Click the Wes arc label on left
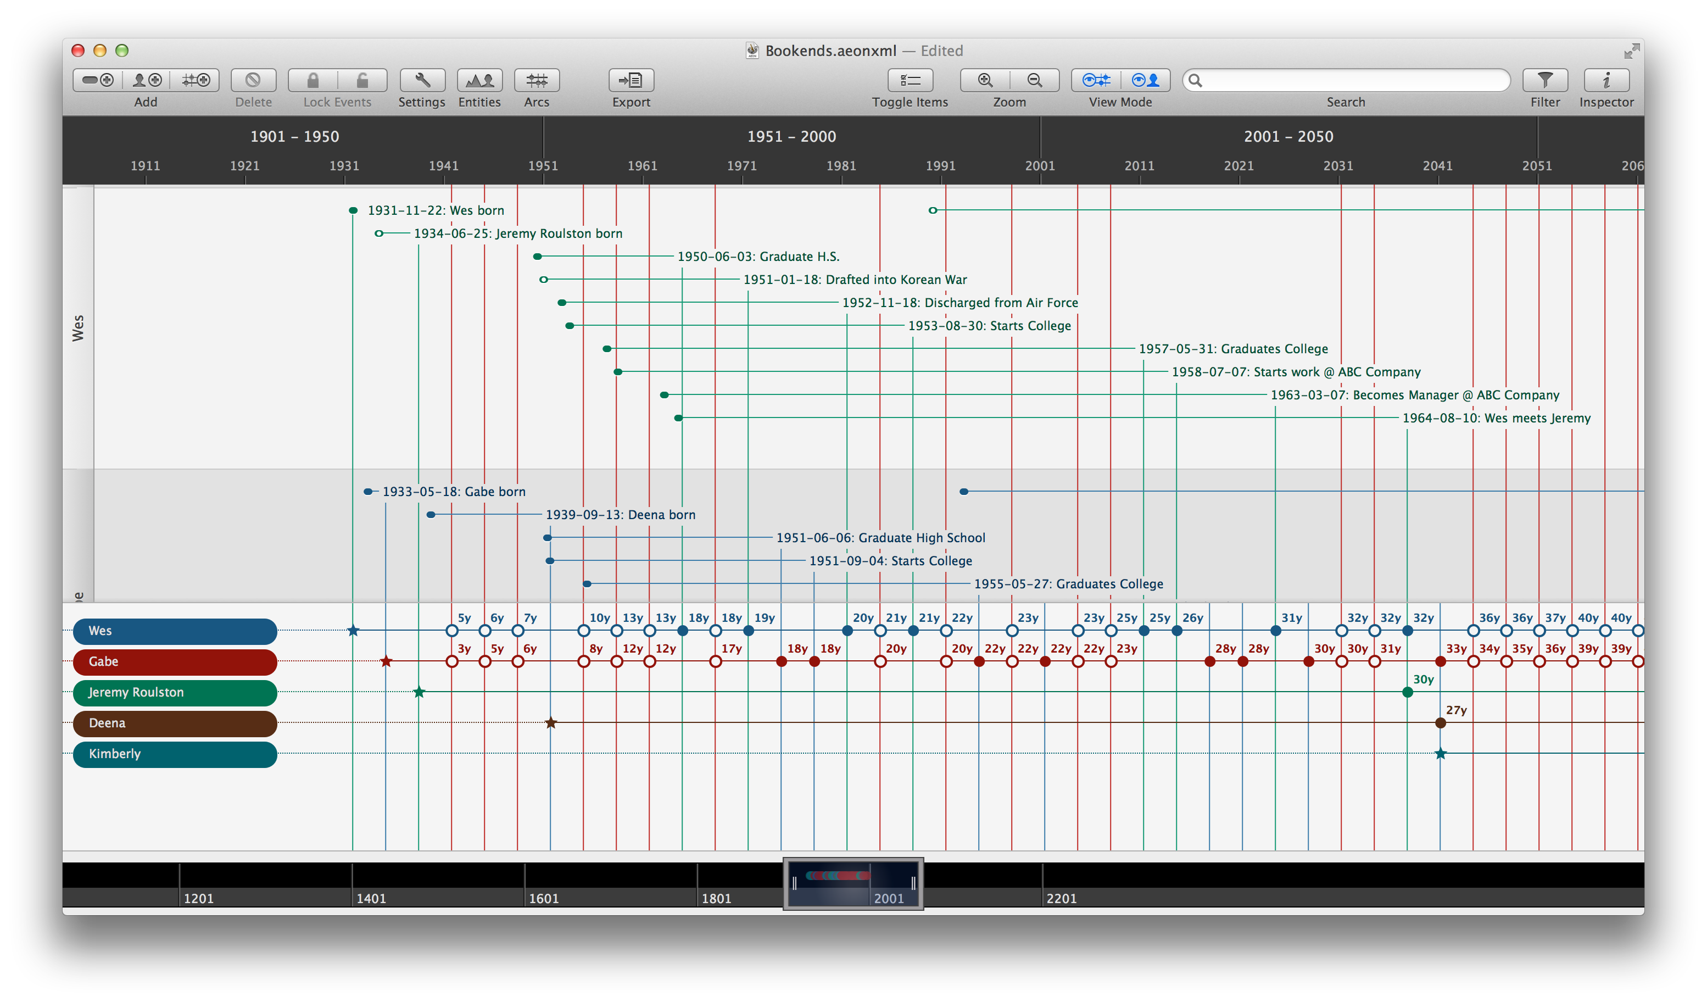Screen dimensions: 1707x1002 (78, 328)
